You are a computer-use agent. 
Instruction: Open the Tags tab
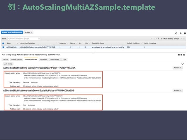(x=64, y=59)
